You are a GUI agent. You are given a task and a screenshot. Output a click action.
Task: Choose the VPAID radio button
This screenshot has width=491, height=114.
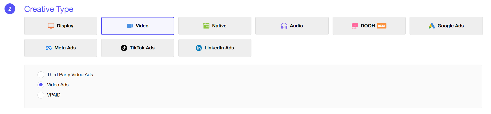click(x=41, y=95)
